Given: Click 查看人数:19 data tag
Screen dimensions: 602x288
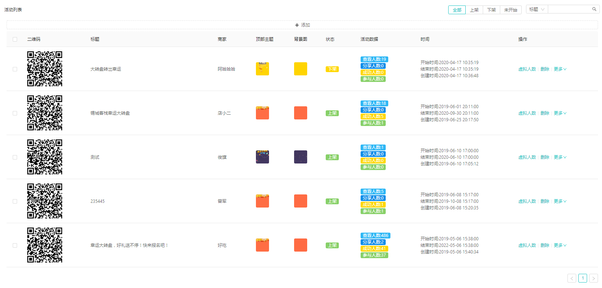Looking at the screenshot, I should pyautogui.click(x=374, y=59).
